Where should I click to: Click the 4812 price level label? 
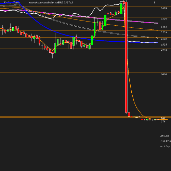(x=164, y=39)
